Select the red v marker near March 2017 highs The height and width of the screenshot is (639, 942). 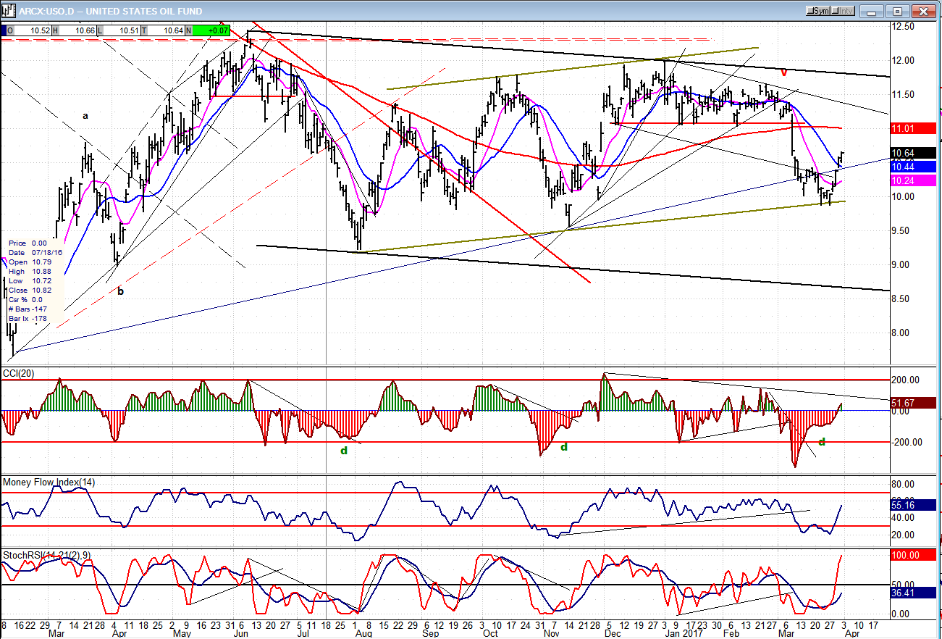coord(784,72)
